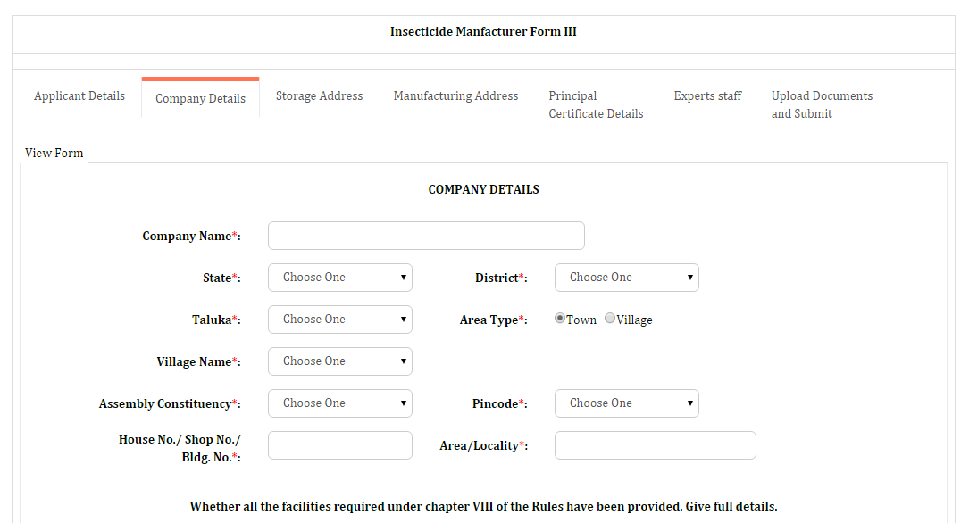The height and width of the screenshot is (523, 969).
Task: Switch to the Applicant Details tab
Action: pos(79,96)
